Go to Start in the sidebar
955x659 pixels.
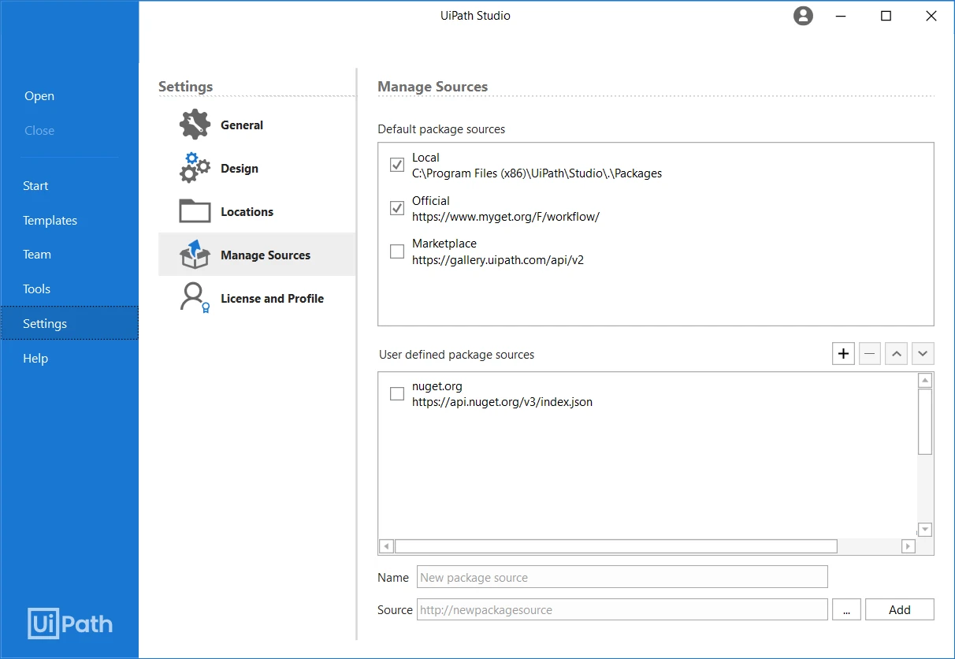35,186
